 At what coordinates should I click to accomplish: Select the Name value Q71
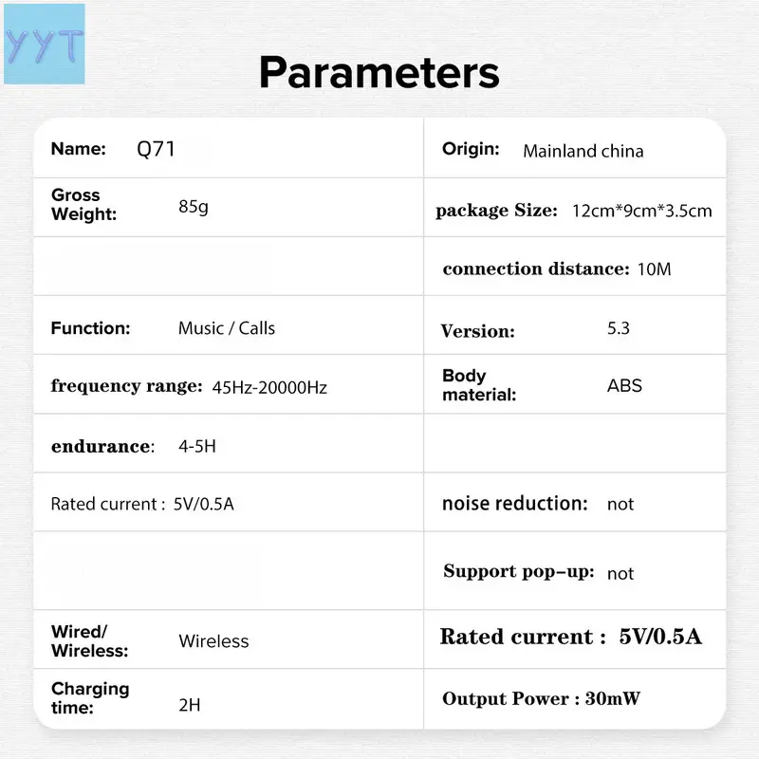coord(156,149)
